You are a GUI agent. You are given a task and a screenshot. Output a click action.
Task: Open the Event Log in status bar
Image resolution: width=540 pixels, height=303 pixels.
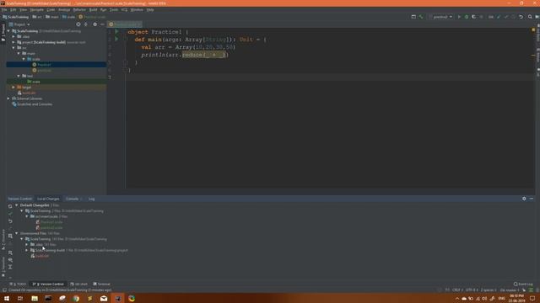click(x=523, y=284)
